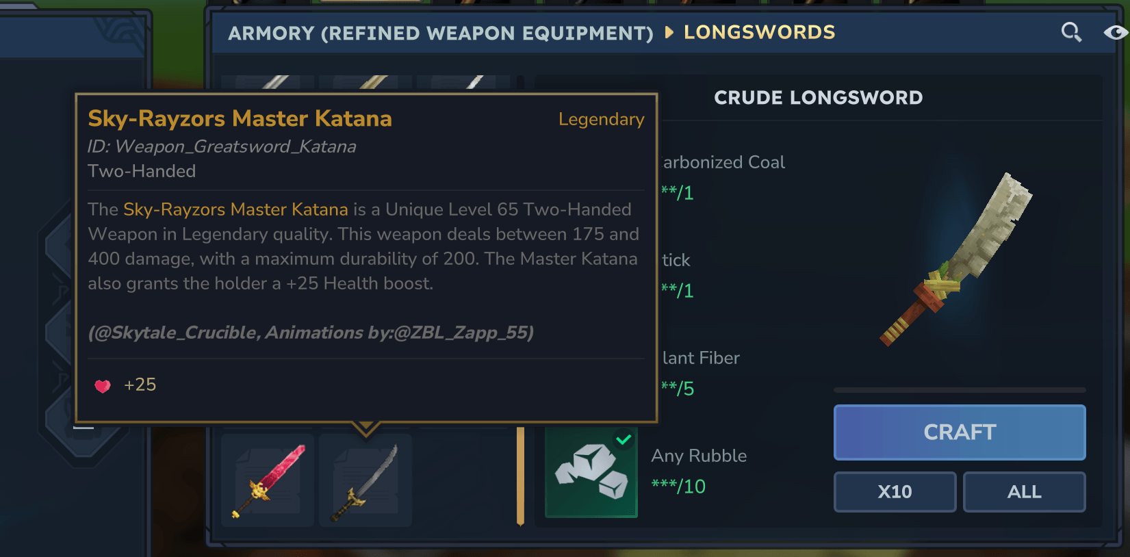This screenshot has height=557, width=1130.
Task: Click the CRUDE LONGSWORD item heading
Action: click(818, 98)
